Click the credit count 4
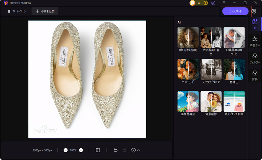262x160 pixels. [x=199, y=3]
